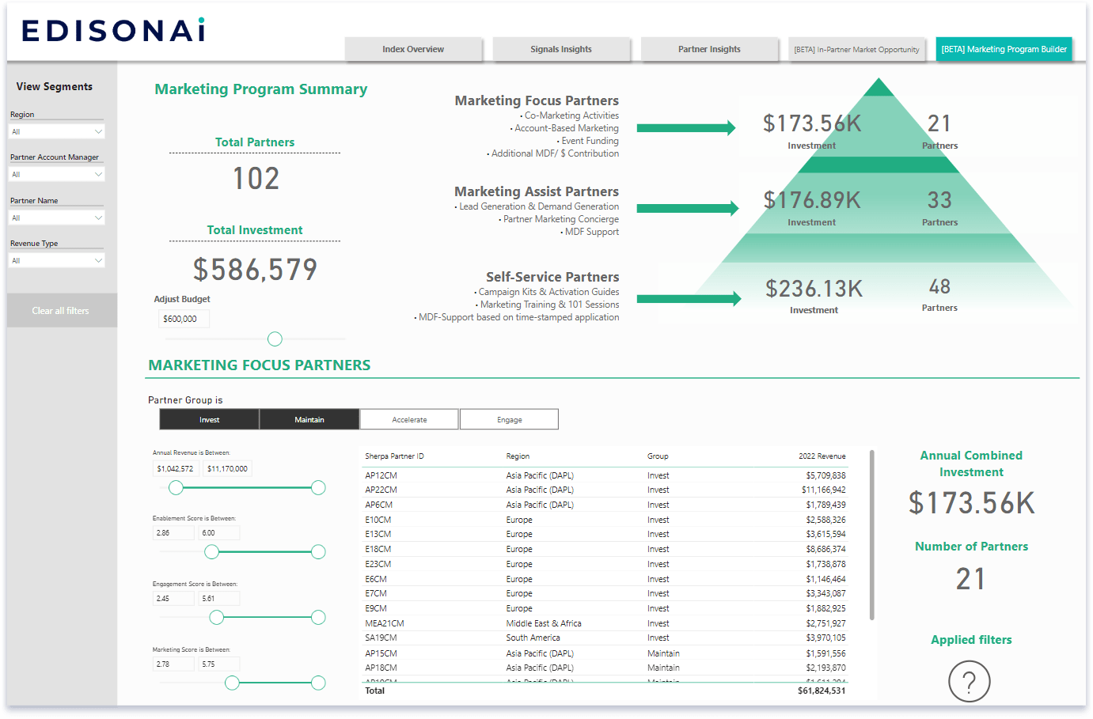Select the AP15CM Maintain row
Screen dimensions: 1093x719
click(605, 653)
